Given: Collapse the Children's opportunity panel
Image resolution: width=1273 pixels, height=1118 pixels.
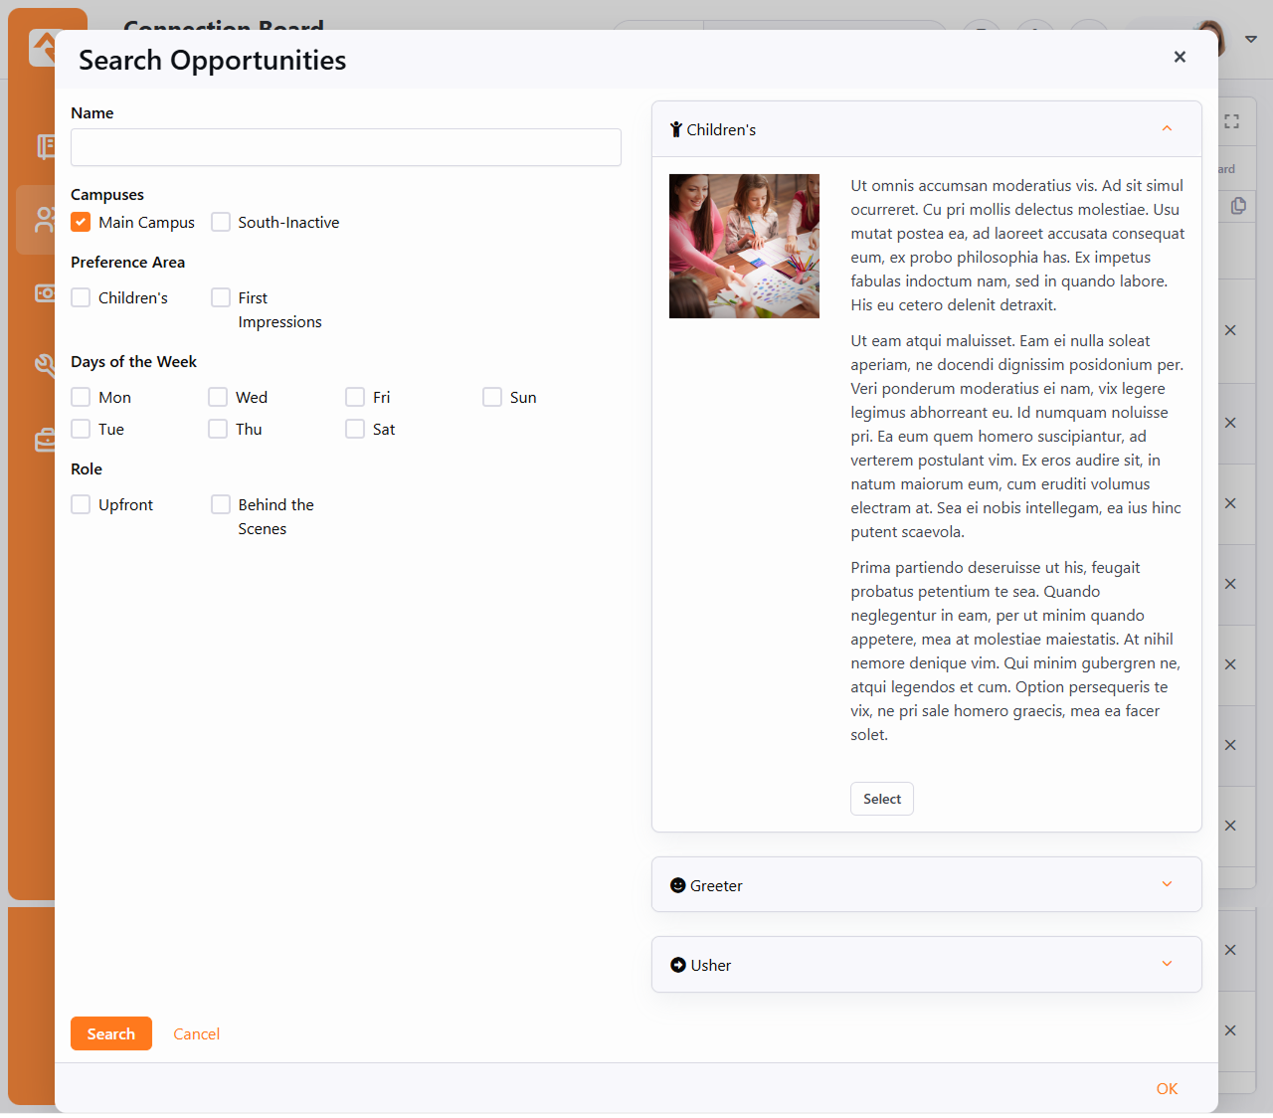Looking at the screenshot, I should point(1167,129).
